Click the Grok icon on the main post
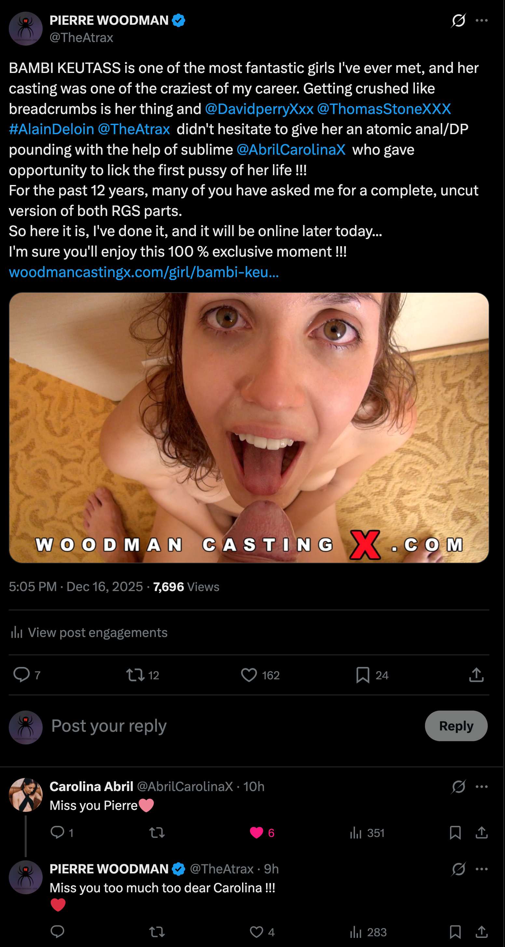This screenshot has width=505, height=947. [x=458, y=20]
